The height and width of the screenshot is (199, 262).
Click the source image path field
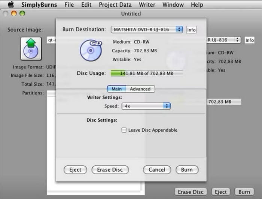pos(51,40)
